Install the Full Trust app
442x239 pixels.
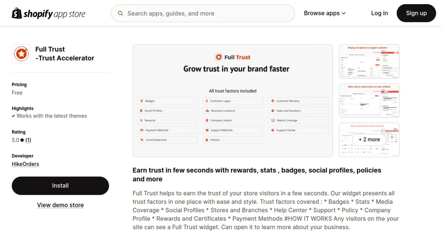(x=60, y=186)
